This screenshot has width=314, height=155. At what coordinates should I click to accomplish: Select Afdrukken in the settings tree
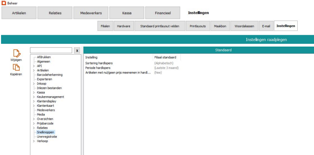coord(44,57)
